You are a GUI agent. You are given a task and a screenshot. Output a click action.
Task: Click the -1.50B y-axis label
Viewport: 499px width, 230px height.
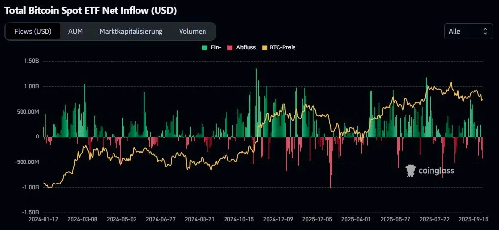[x=29, y=212]
